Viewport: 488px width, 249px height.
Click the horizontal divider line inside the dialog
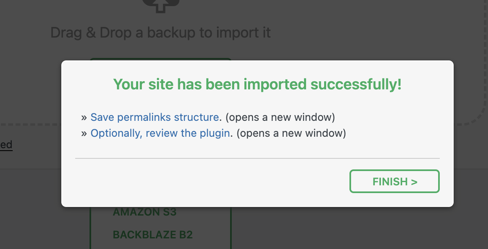click(x=257, y=158)
